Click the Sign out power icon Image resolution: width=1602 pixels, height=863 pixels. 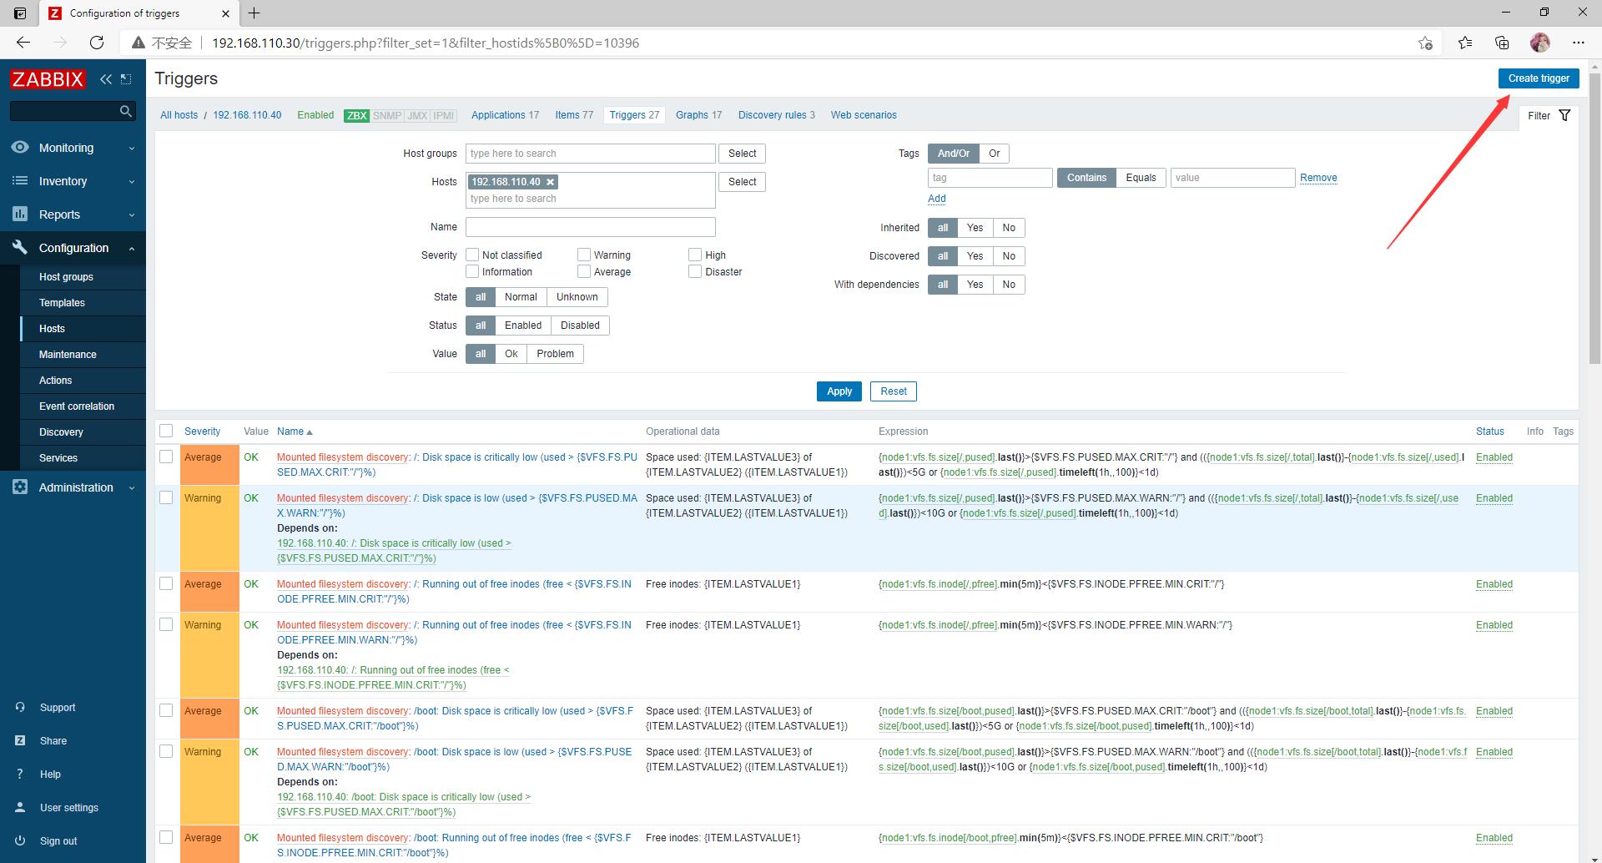pyautogui.click(x=20, y=840)
